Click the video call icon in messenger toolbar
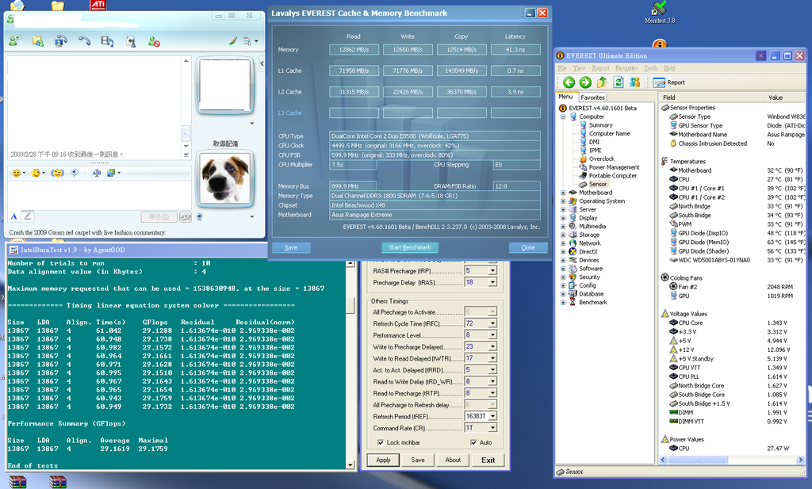Image resolution: width=812 pixels, height=489 pixels. [x=60, y=41]
